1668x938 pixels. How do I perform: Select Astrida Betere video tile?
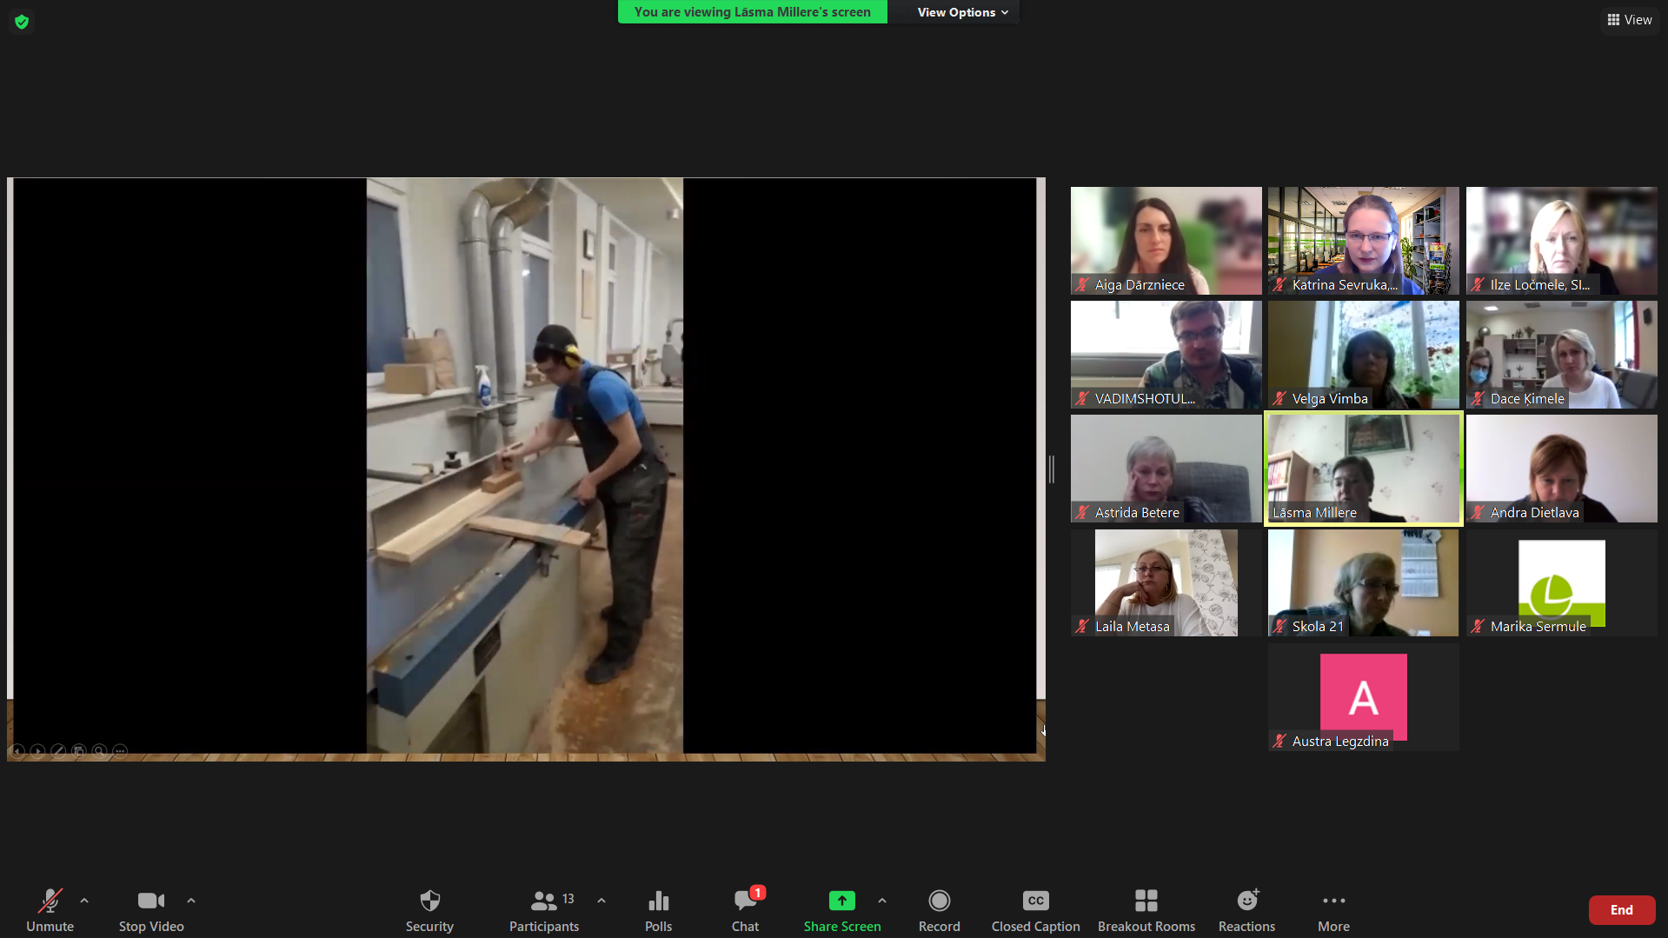[1166, 469]
